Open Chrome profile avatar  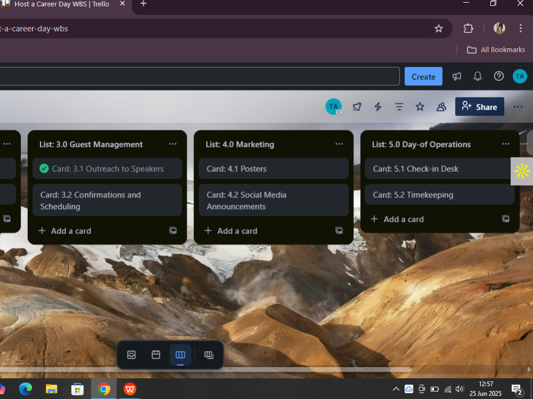[x=499, y=29]
